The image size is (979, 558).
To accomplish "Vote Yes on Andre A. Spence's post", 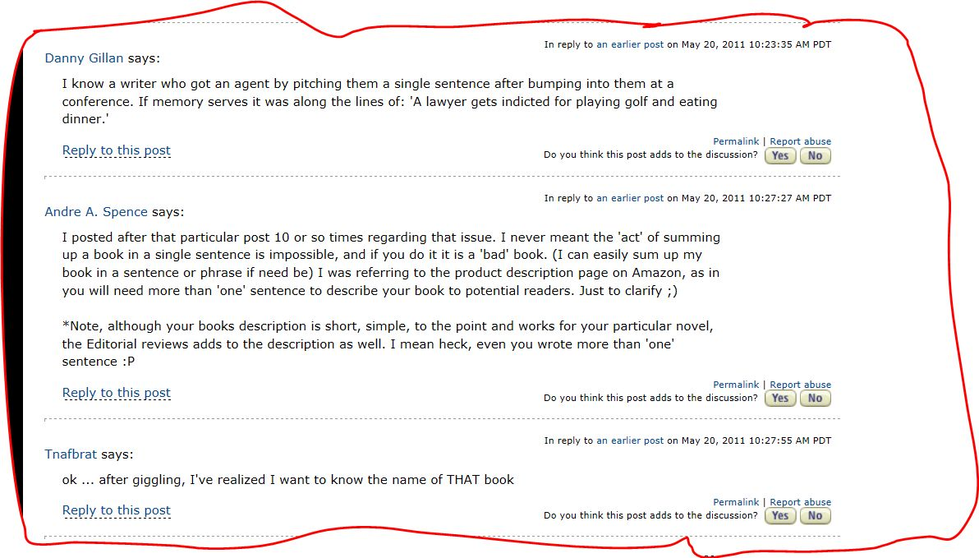I will pos(780,398).
